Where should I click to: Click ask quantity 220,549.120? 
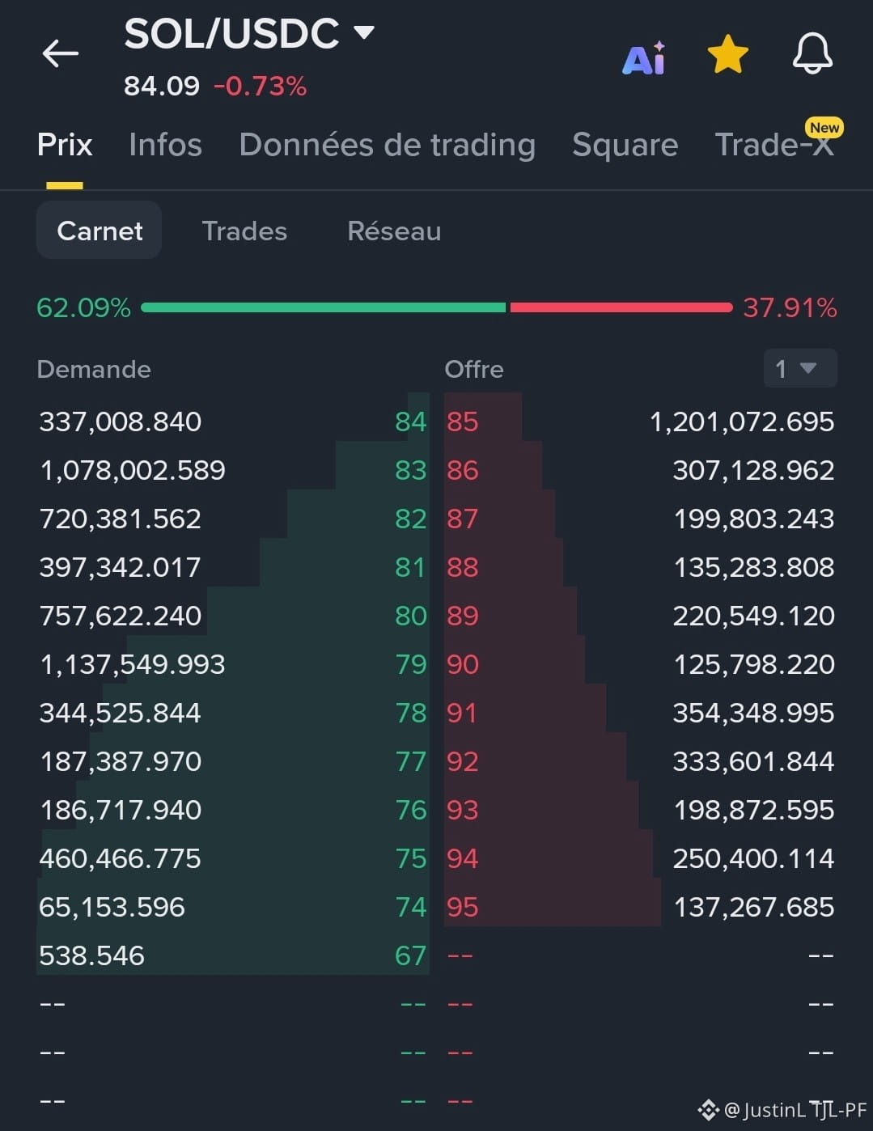click(753, 616)
